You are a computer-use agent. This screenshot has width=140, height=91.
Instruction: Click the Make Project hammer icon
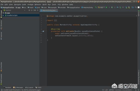pyautogui.click(x=96, y=7)
